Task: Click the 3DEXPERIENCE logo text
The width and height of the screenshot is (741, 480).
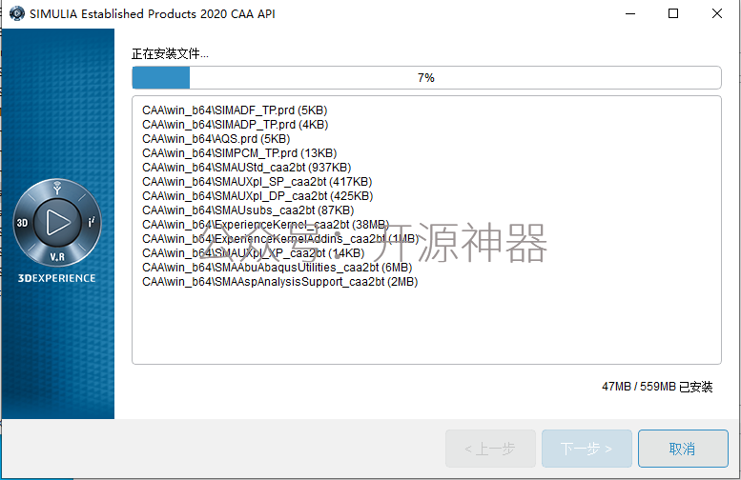Action: click(x=56, y=278)
